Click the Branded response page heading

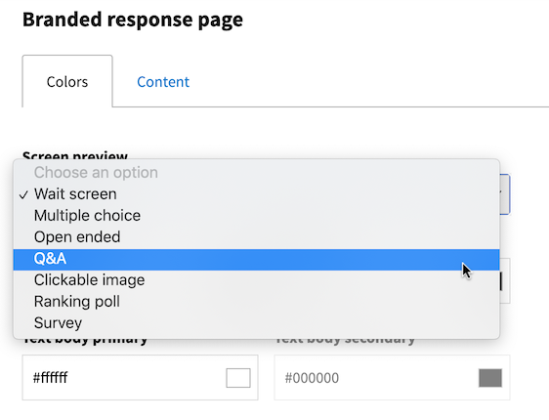[133, 20]
